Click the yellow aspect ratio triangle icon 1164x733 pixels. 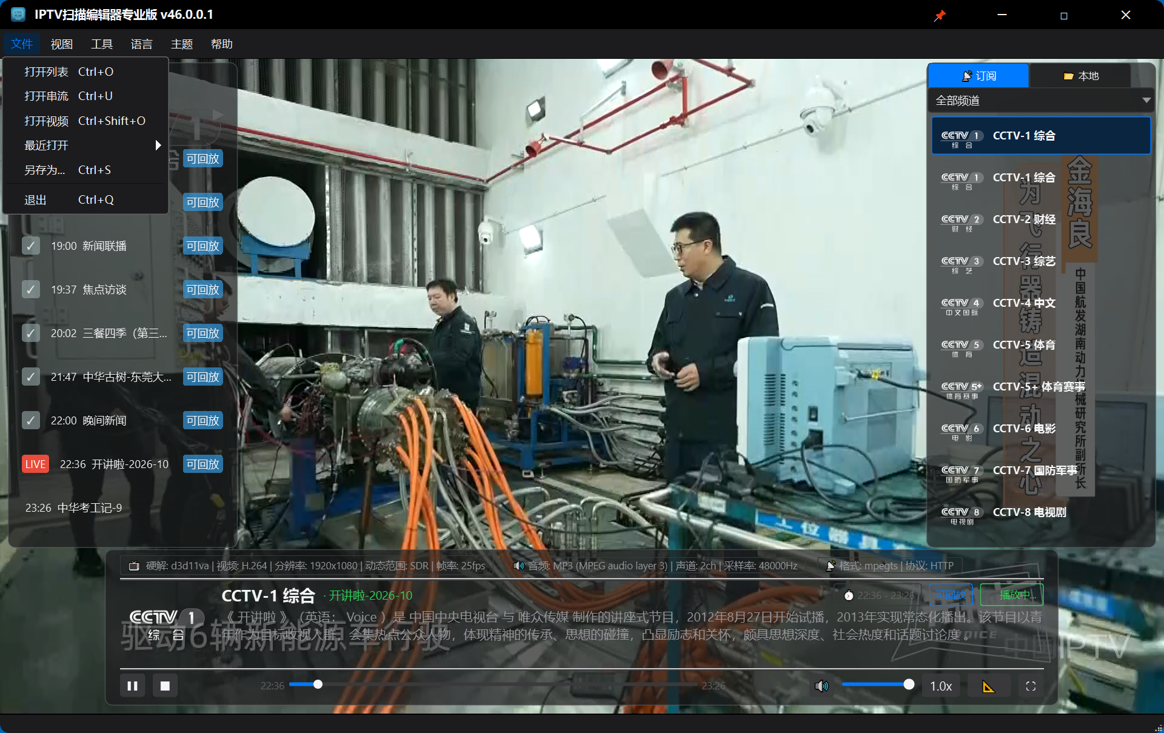(988, 686)
